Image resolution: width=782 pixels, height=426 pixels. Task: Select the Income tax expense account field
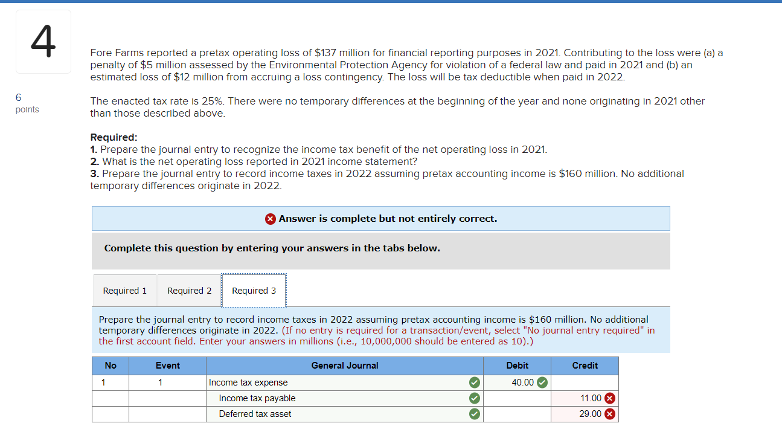(x=344, y=382)
